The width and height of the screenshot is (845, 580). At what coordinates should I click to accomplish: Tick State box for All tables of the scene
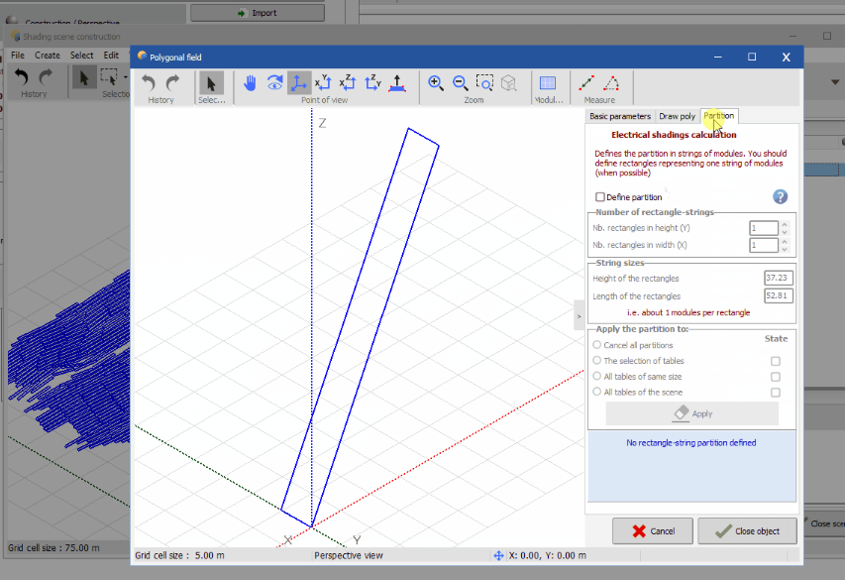click(x=776, y=393)
